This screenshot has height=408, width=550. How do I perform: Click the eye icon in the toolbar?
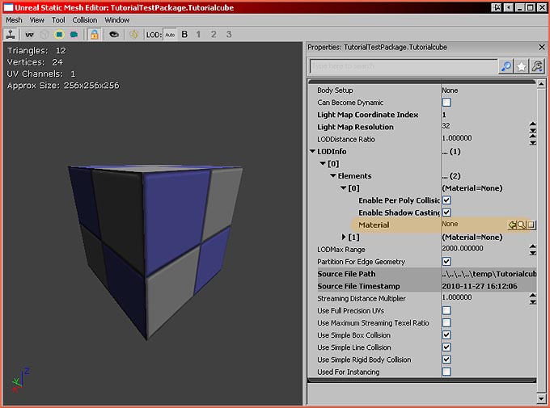[114, 35]
